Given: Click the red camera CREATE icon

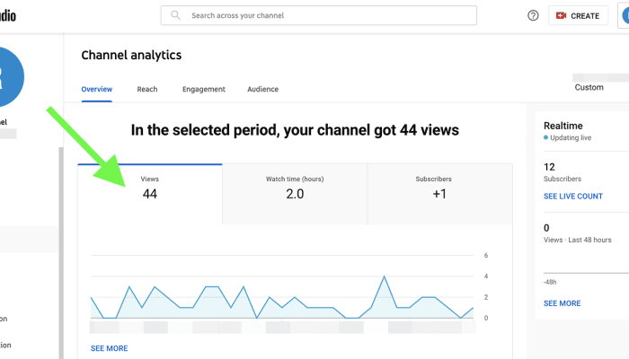Looking at the screenshot, I should click(561, 15).
